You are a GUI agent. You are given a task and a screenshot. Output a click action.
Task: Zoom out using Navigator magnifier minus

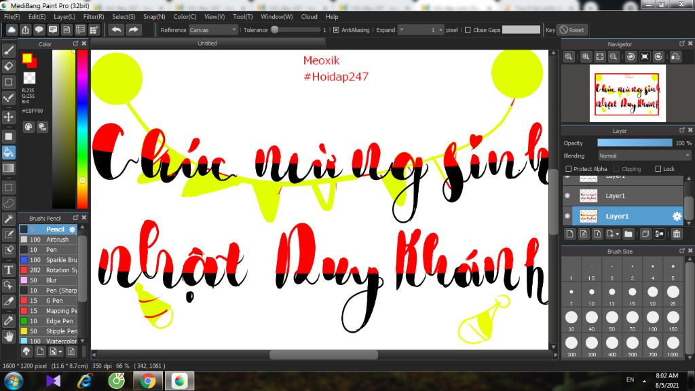click(x=614, y=57)
